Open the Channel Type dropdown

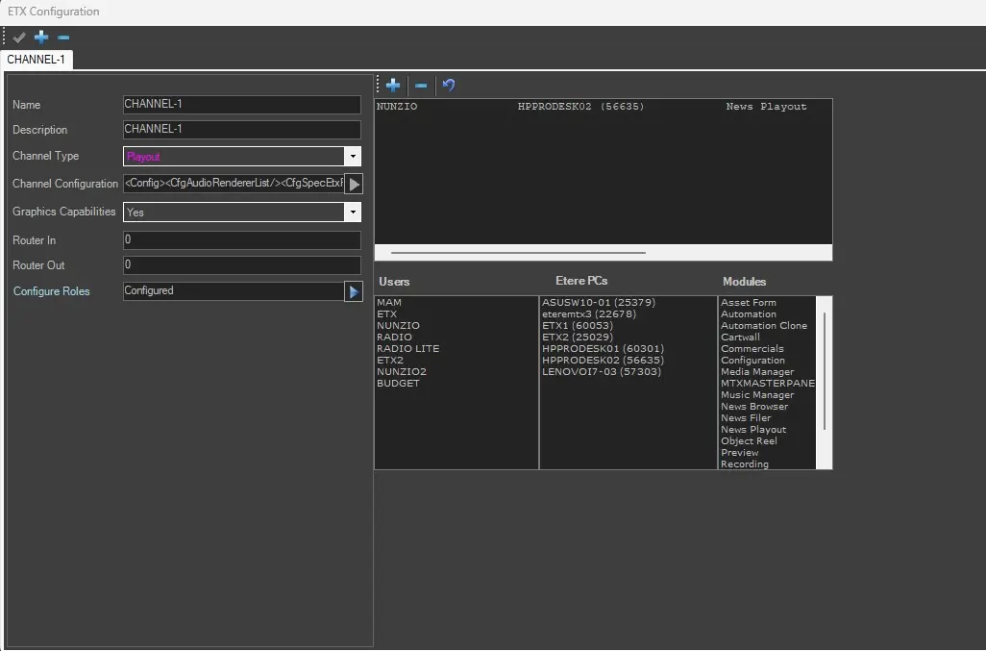[x=353, y=156]
